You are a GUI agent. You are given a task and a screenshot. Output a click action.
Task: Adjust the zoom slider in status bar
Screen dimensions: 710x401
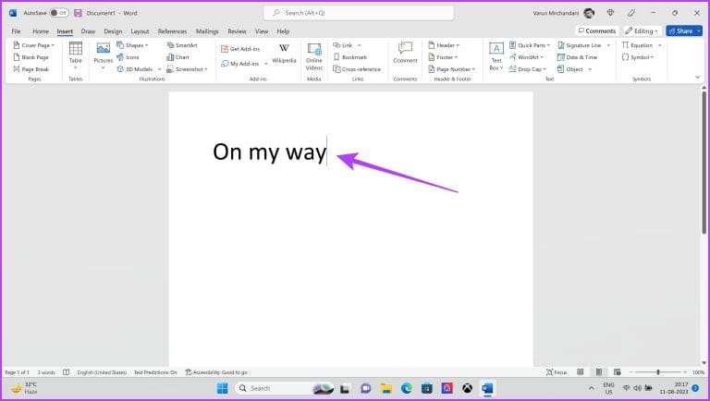pos(657,372)
